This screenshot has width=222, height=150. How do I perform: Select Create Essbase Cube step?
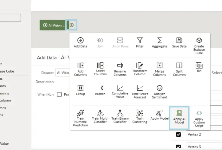[199, 41]
